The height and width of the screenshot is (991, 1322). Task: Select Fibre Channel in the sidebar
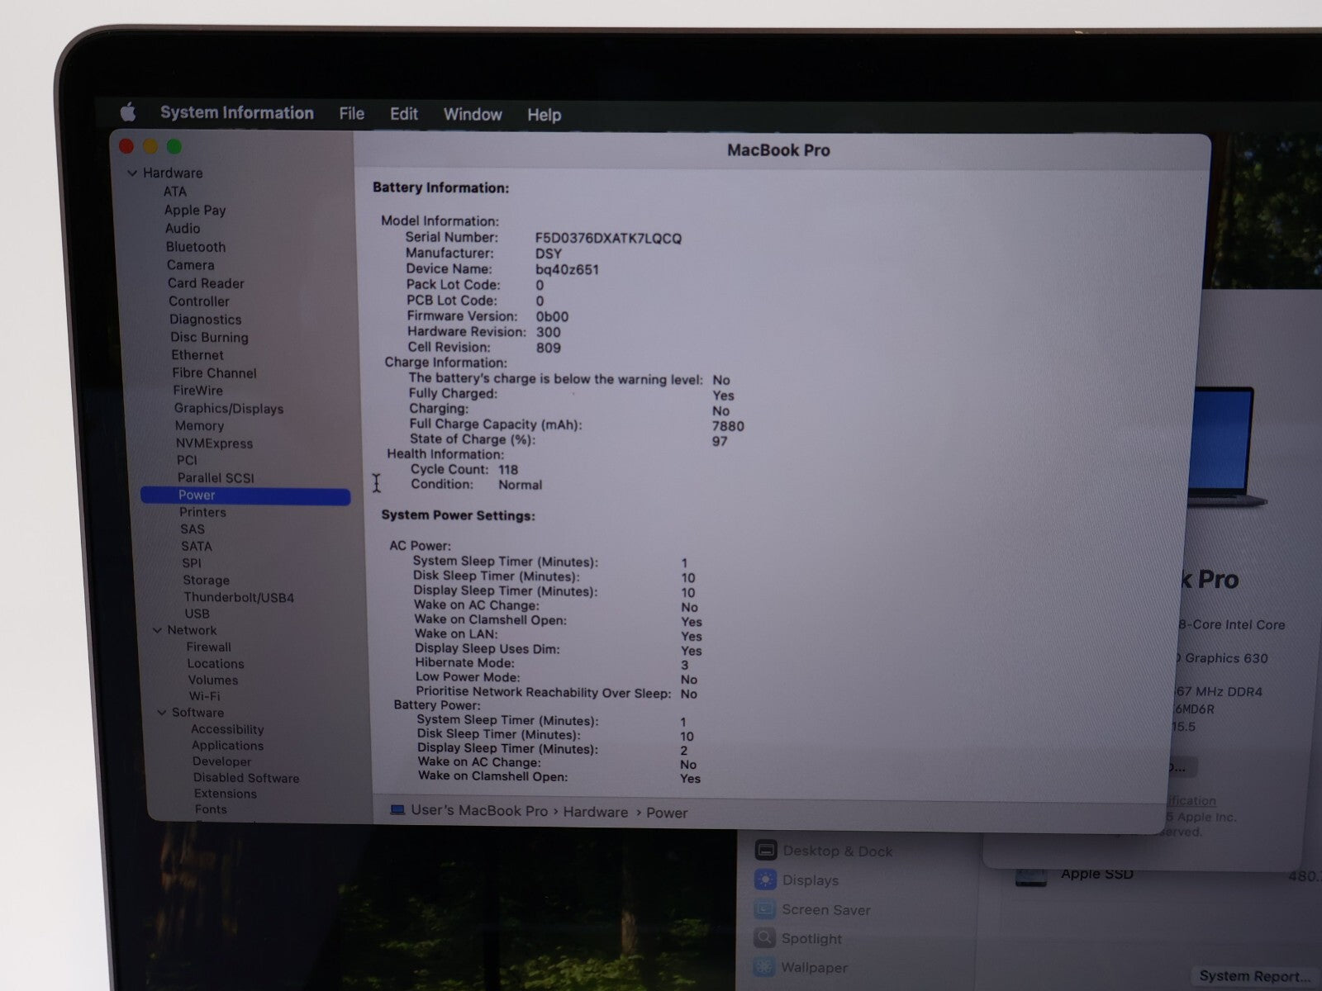214,373
